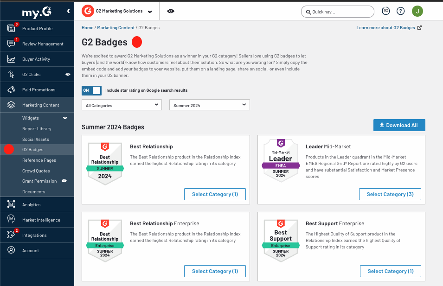Open the 92 score indicator icon
Image resolution: width=443 pixels, height=286 pixels.
pyautogui.click(x=385, y=11)
